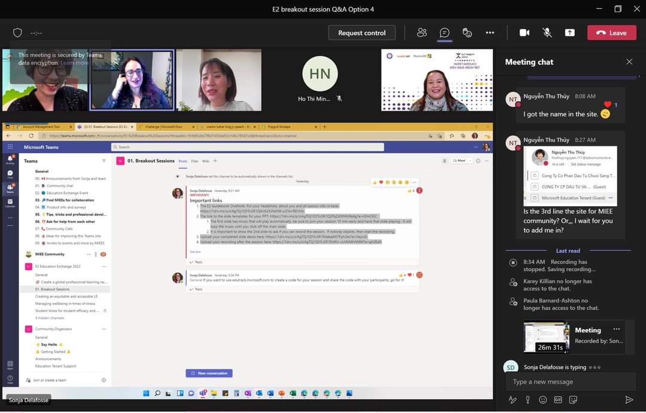Click New conversation button
This screenshot has height=413, width=646.
[x=209, y=373]
